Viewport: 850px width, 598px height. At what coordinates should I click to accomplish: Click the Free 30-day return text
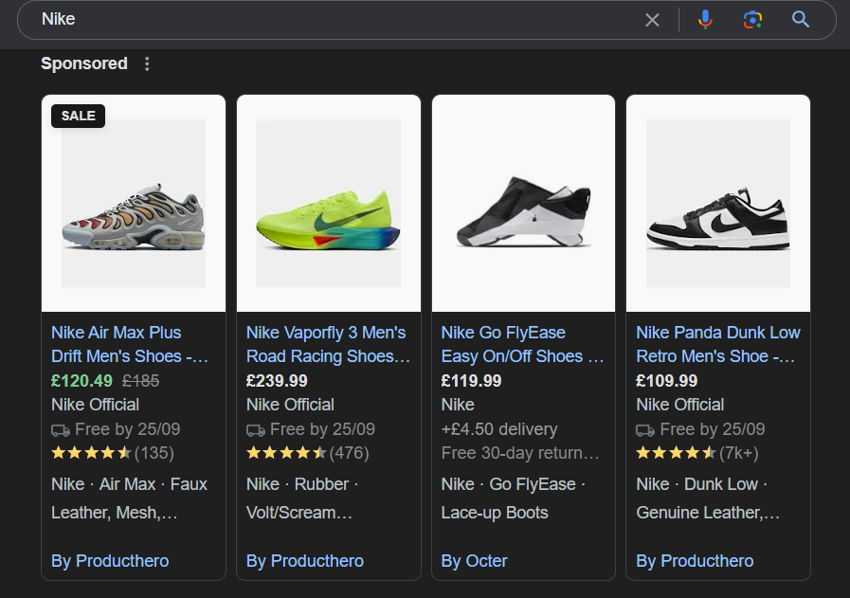(520, 453)
